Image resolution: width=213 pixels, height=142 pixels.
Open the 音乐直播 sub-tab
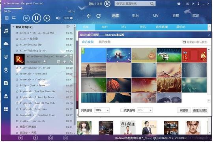(x=162, y=27)
